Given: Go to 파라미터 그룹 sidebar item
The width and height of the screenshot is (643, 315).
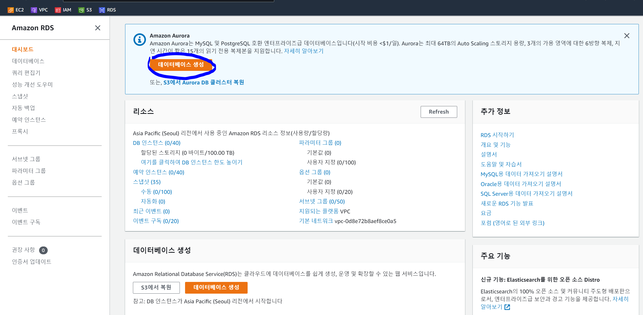Looking at the screenshot, I should pyautogui.click(x=29, y=171).
